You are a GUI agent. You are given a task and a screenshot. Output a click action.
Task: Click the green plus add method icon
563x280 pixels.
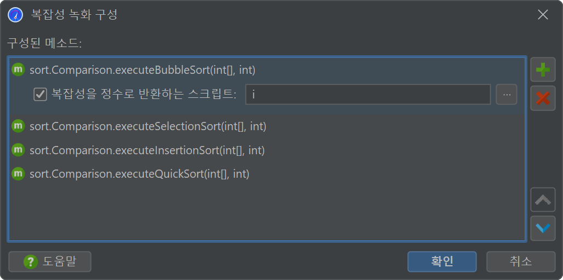pos(543,70)
